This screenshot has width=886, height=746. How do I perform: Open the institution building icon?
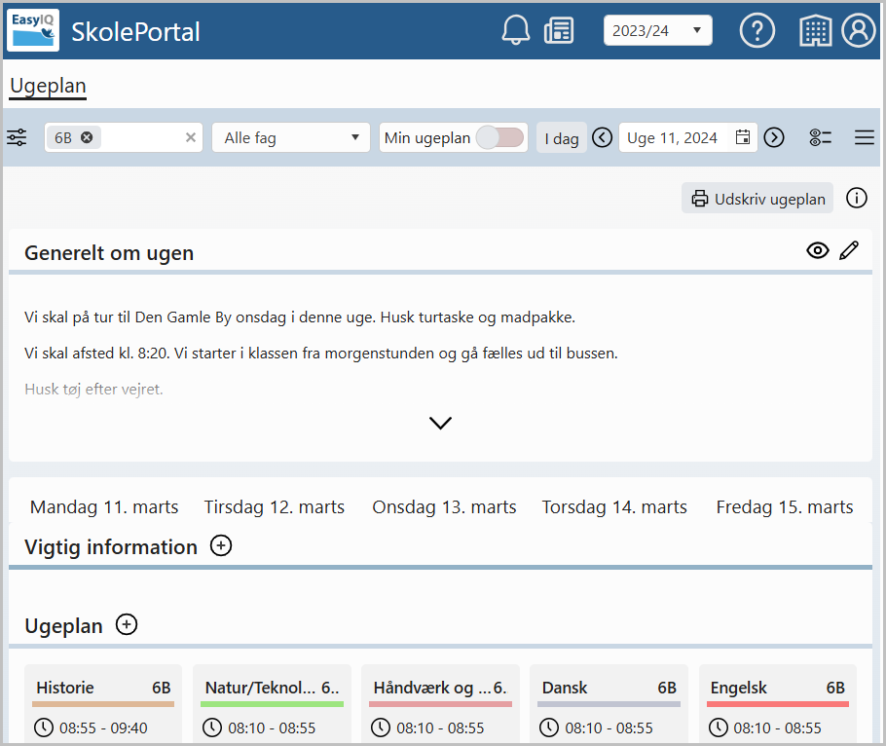(815, 30)
